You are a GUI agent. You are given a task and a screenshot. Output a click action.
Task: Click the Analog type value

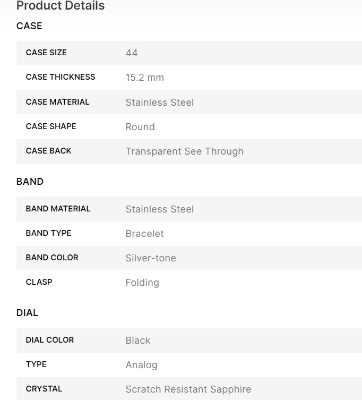tap(141, 365)
